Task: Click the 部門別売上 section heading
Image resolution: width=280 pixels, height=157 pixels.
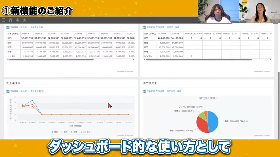Action: [150, 83]
